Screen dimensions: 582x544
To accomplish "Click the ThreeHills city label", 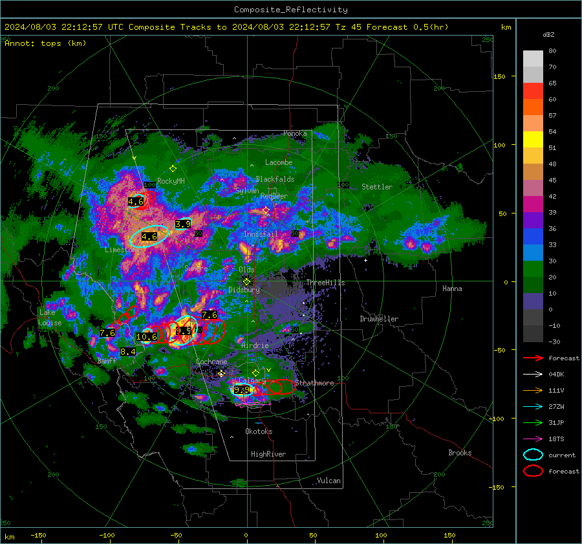I will pos(325,283).
